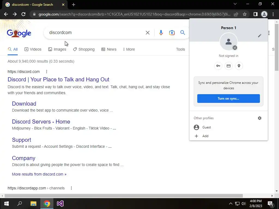279x209 pixels.
Task: Switch to the Guest profile
Action: click(x=229, y=127)
